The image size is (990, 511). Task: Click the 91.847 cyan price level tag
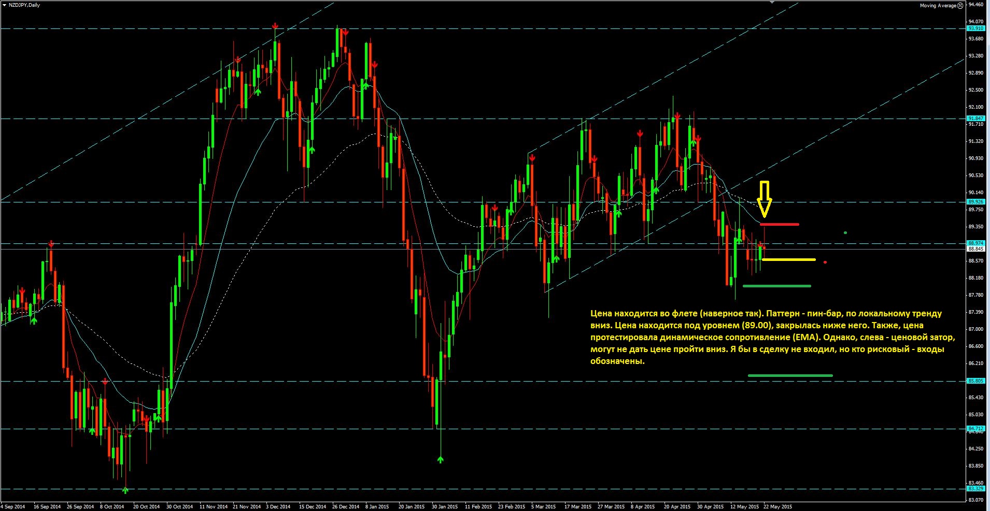[x=975, y=119]
